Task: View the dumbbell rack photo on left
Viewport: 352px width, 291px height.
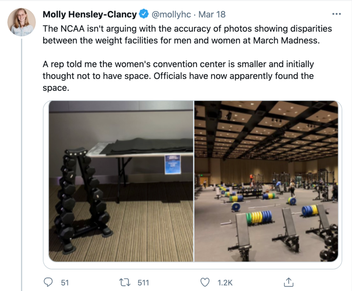Action: [x=121, y=181]
